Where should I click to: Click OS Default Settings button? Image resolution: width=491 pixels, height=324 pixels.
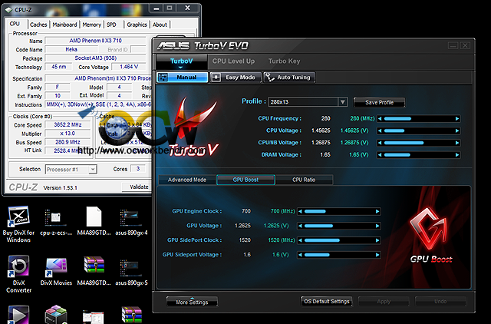327,302
